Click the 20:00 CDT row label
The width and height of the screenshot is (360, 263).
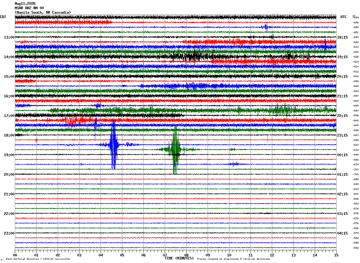[9, 175]
